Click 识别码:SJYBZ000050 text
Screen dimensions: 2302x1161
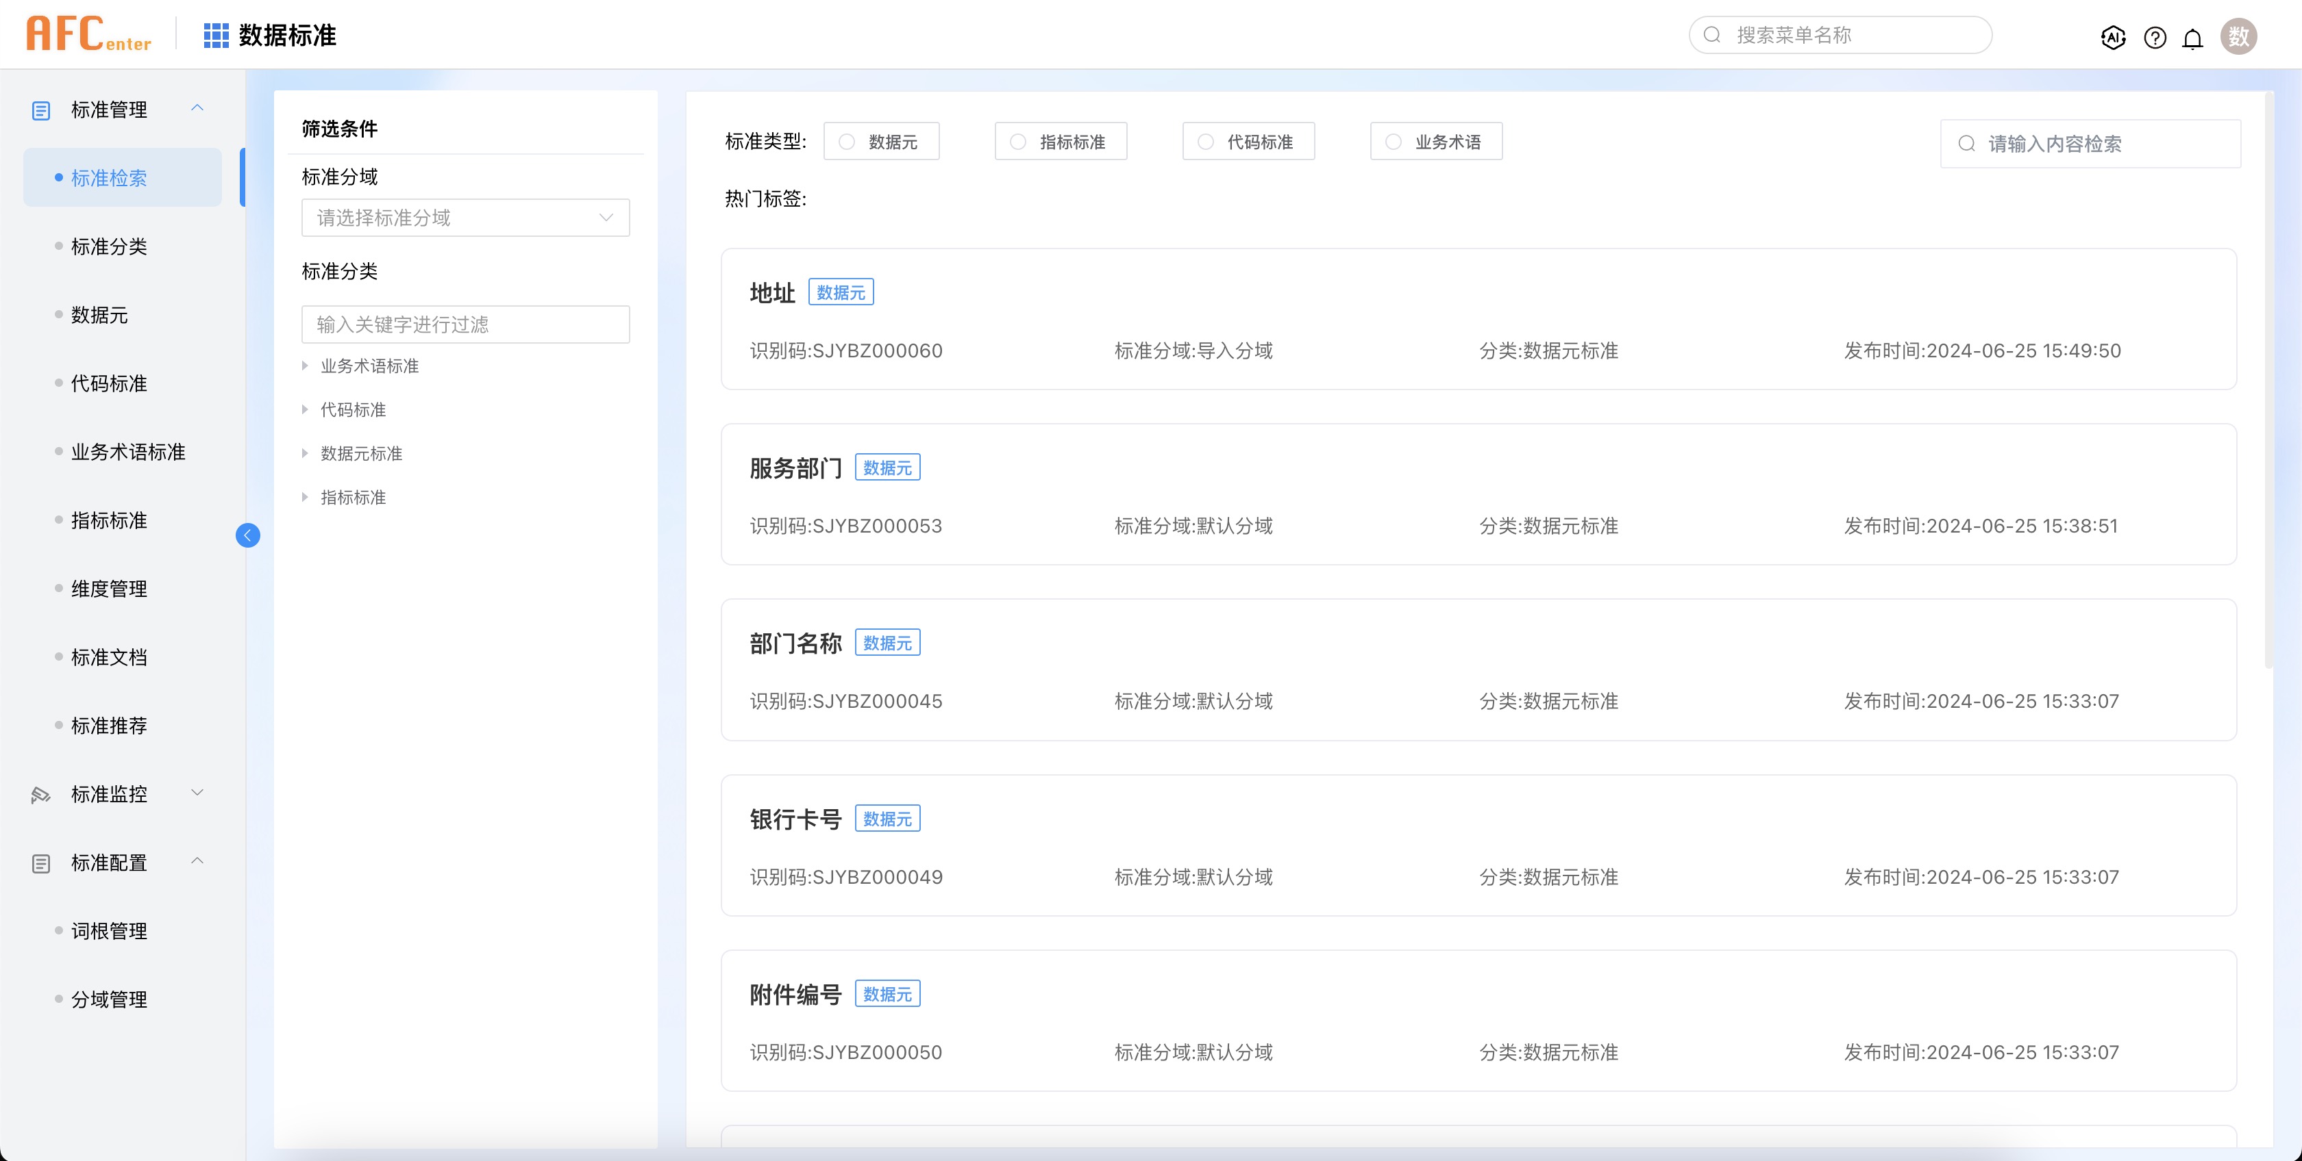(845, 1052)
